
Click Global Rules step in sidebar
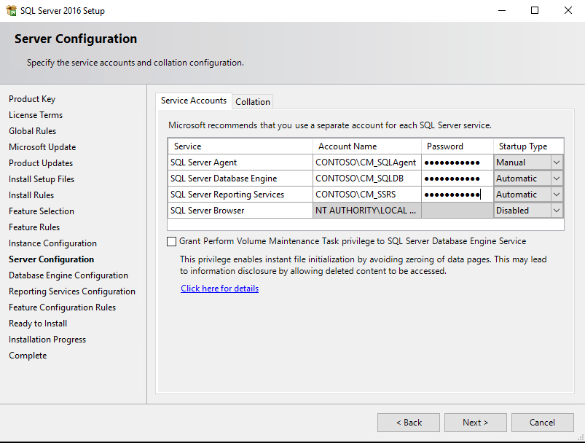point(33,131)
